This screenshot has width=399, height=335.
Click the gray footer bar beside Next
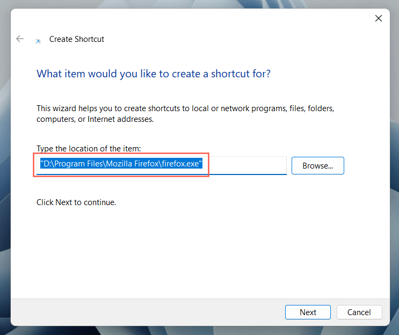click(148, 312)
